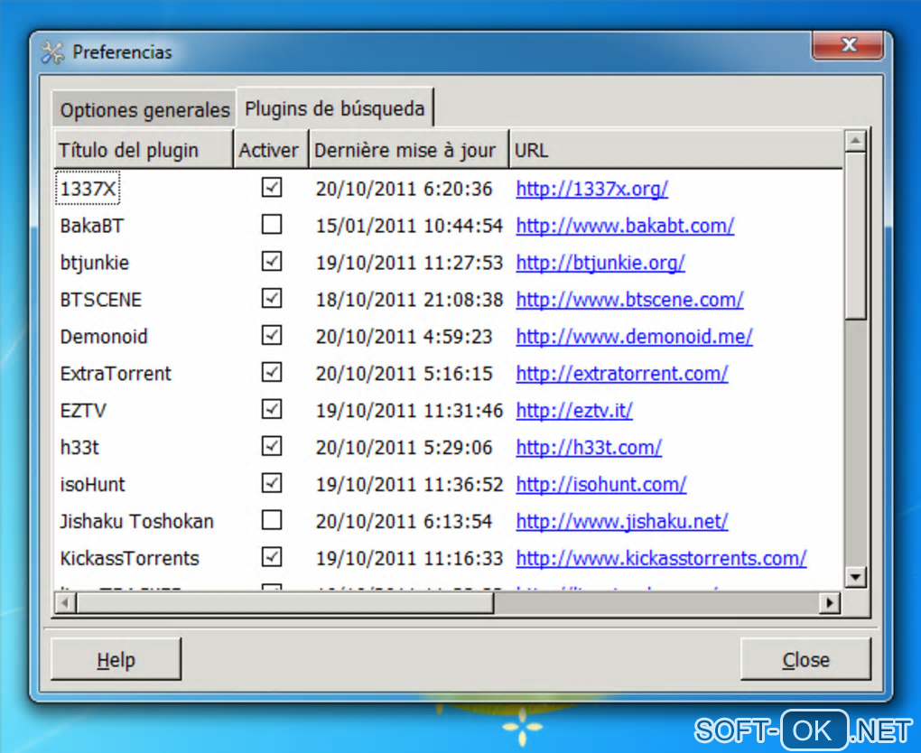Viewport: 921px width, 753px height.
Task: Click the date 19/10/2011 11:16:33
Action: pyautogui.click(x=409, y=558)
